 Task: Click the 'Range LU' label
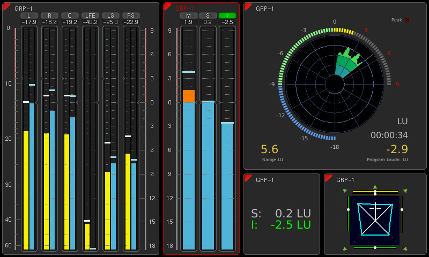pos(272,160)
